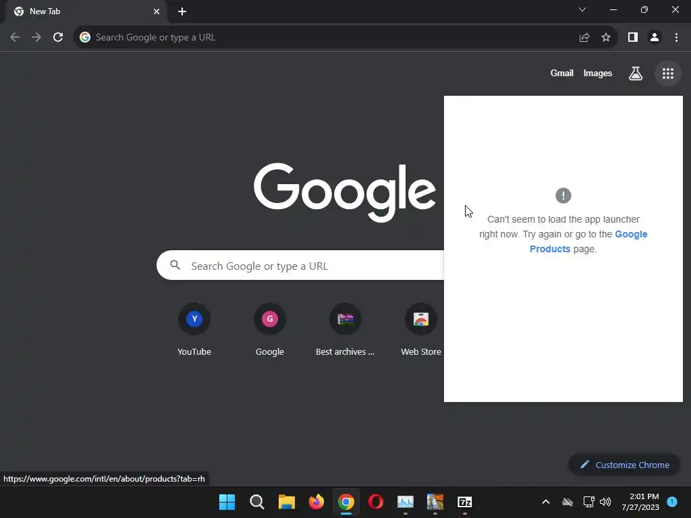
Task: Open Images link
Action: [598, 73]
